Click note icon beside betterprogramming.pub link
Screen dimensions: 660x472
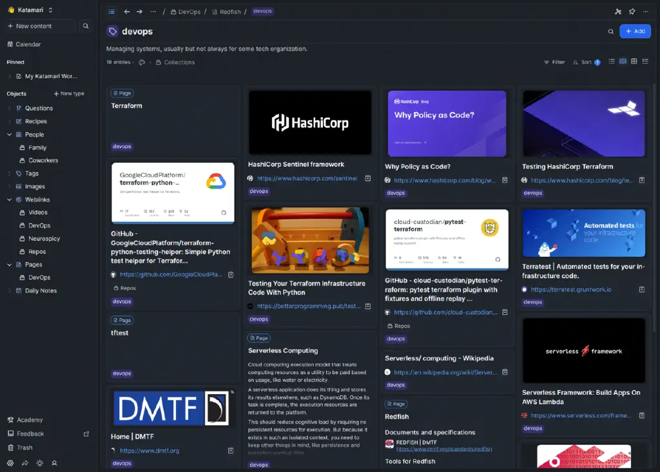coord(368,307)
